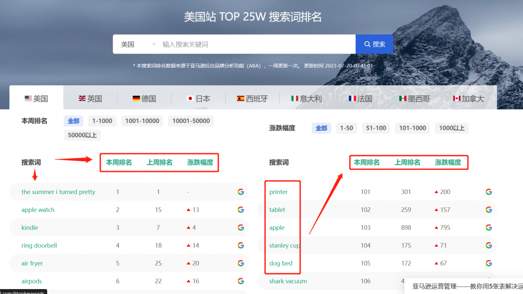Screen dimensions: 523x294
Task: Open the stanley cup keyword link
Action: click(284, 245)
